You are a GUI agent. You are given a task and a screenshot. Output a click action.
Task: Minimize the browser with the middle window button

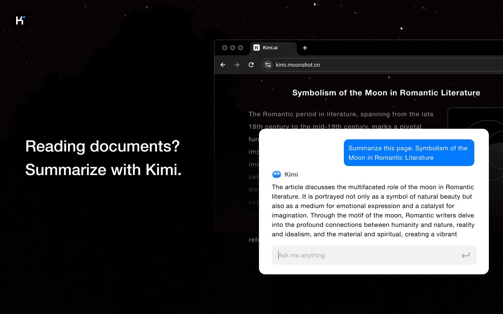click(x=233, y=48)
